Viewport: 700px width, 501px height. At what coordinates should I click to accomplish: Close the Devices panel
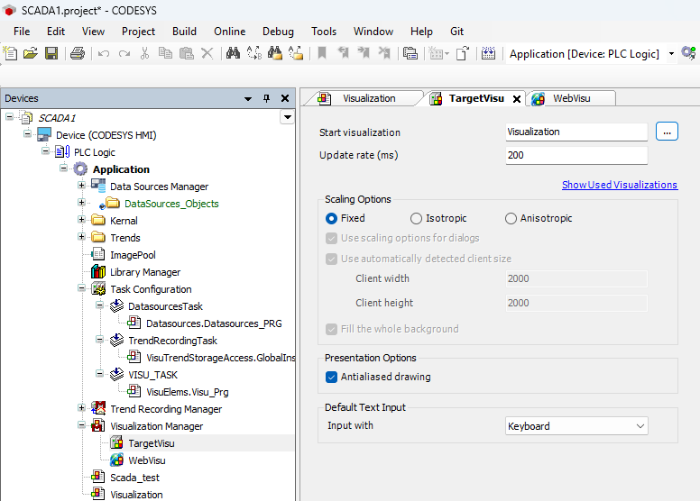coord(285,98)
